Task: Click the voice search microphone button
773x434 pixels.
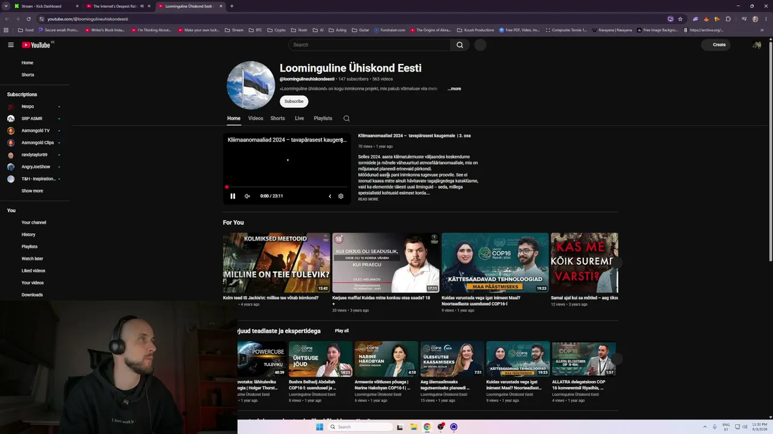Action: tap(480, 45)
